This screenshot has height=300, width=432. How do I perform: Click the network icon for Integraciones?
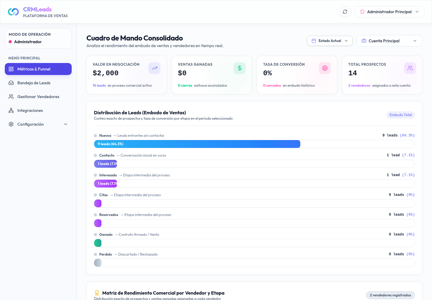click(x=11, y=110)
